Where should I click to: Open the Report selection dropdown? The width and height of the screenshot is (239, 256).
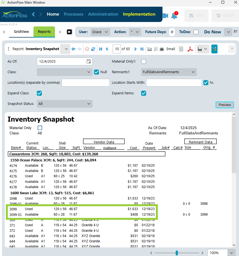65,49
